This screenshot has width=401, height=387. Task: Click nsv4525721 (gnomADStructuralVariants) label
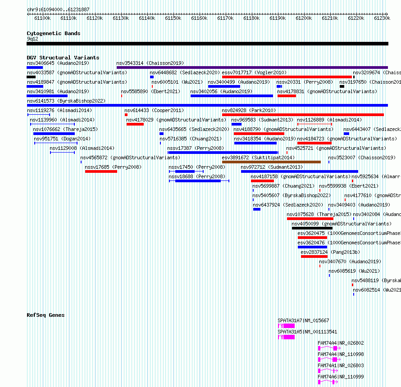pos(336,148)
